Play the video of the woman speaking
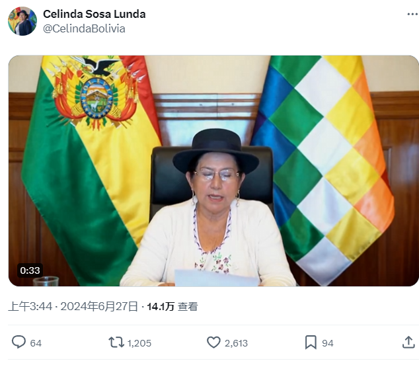 [x=213, y=171]
